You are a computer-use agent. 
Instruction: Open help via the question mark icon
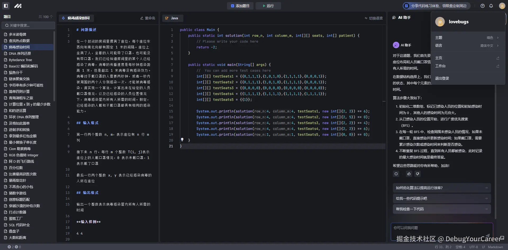coord(482,6)
